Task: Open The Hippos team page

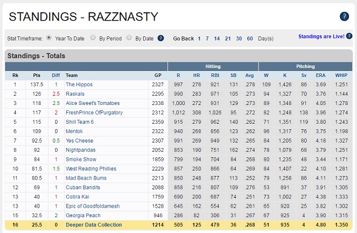Action: click(79, 84)
